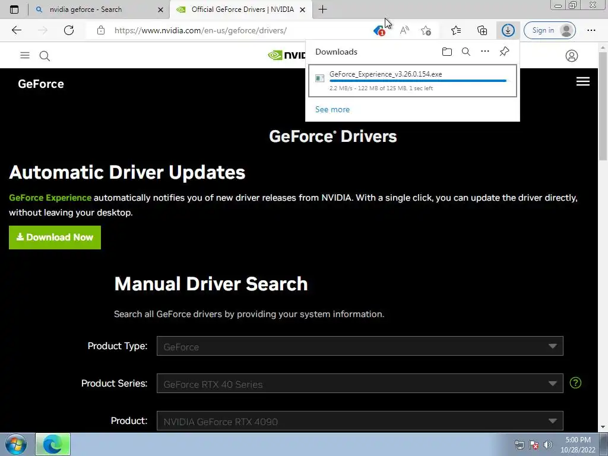Follow the GeForce Experience link
The height and width of the screenshot is (456, 608).
pyautogui.click(x=50, y=198)
